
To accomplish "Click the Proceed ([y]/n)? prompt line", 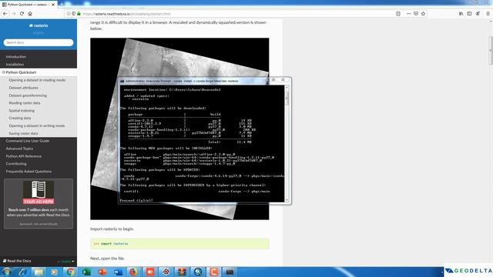I will point(136,200).
